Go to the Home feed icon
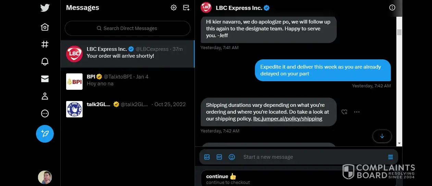The image size is (432, 186). pyautogui.click(x=45, y=27)
